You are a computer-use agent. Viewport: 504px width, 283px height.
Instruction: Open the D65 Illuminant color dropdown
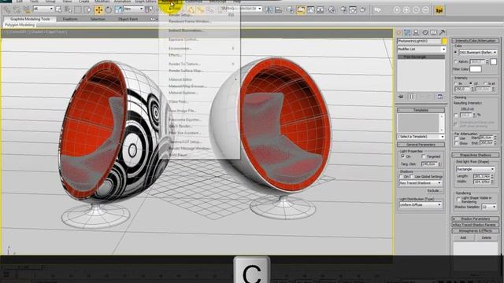pyautogui.click(x=478, y=53)
